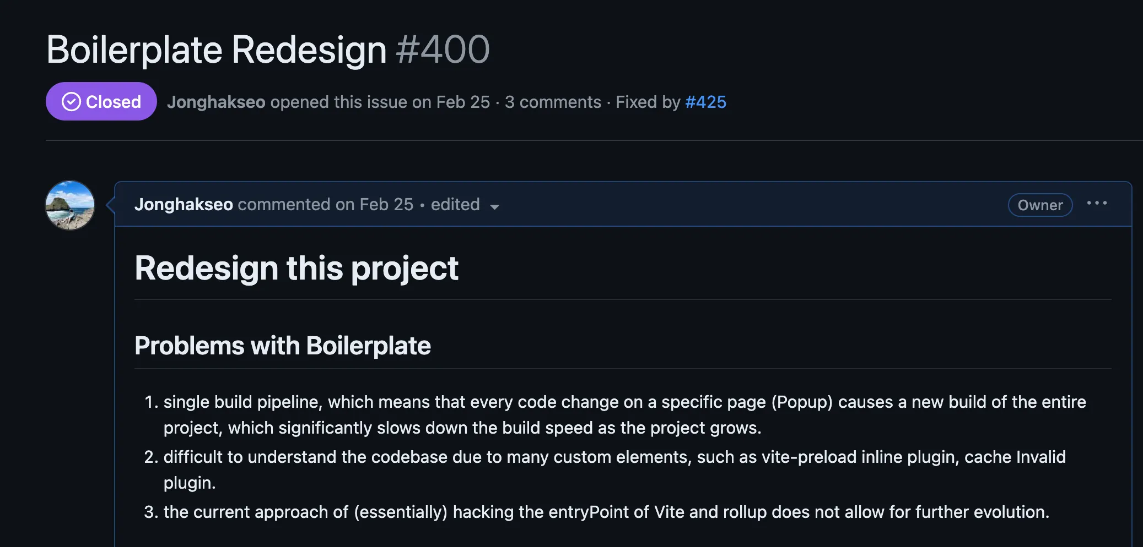The height and width of the screenshot is (547, 1143).
Task: Open Jonghakseo's profile from the issue subtitle
Action: click(x=216, y=102)
